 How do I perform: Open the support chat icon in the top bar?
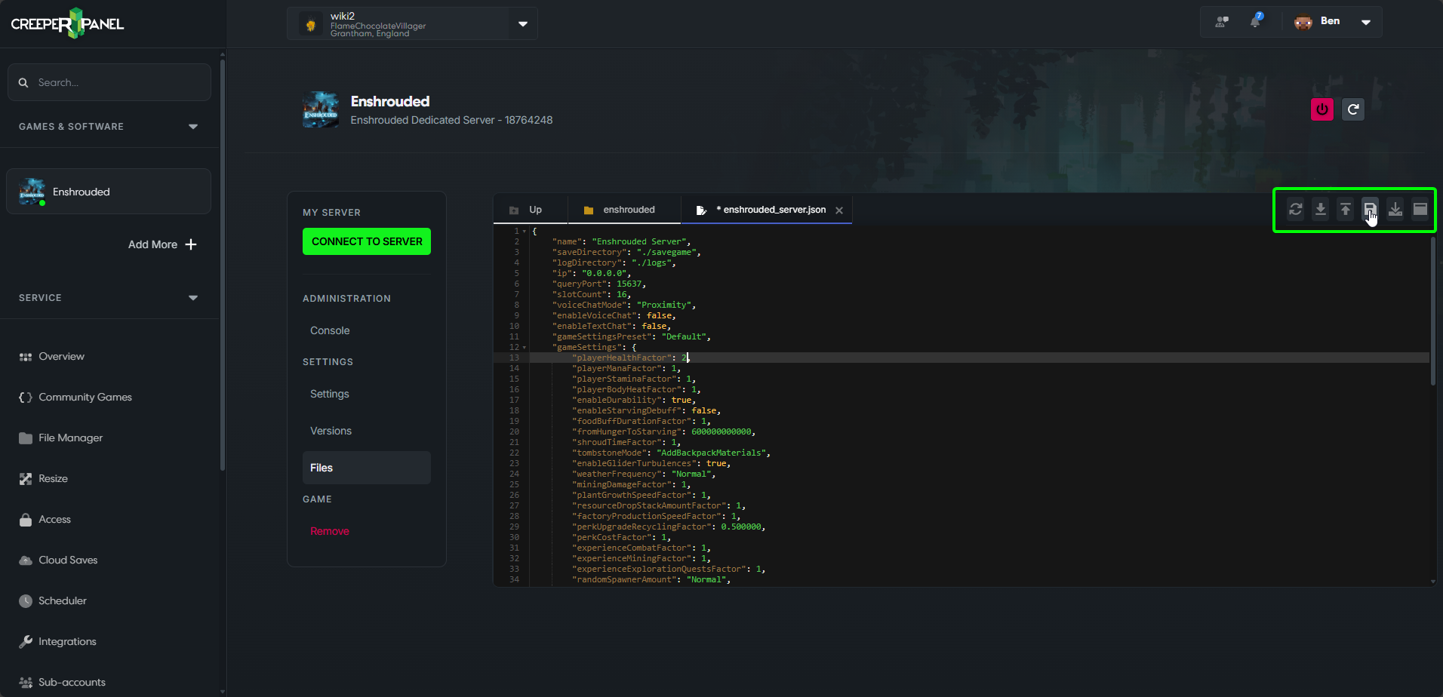pyautogui.click(x=1222, y=22)
